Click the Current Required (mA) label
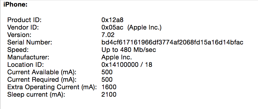This screenshot has height=109, width=258. tap(42, 80)
